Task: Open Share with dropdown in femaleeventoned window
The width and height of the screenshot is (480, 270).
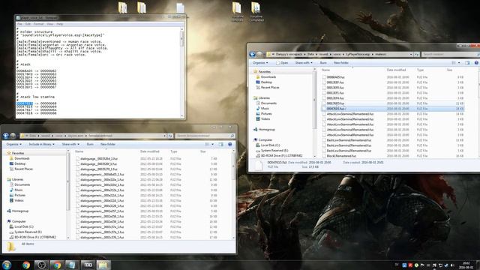Action: [70, 144]
